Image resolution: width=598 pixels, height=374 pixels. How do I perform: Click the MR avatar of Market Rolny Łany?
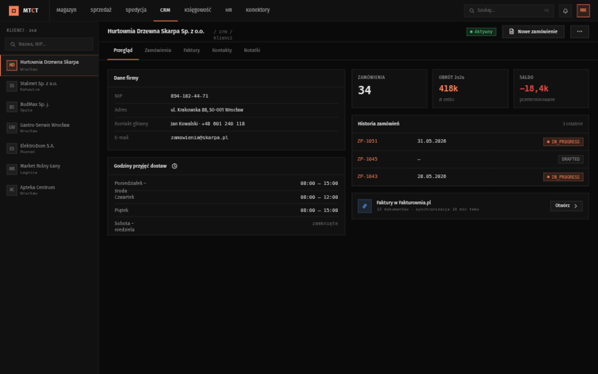click(12, 169)
